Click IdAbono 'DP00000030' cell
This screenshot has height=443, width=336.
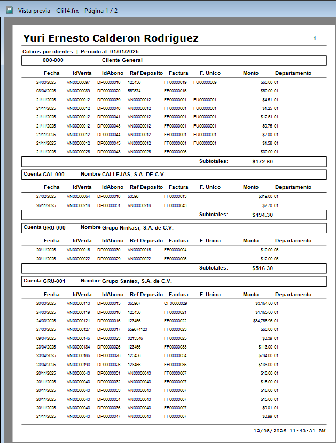[108, 250]
